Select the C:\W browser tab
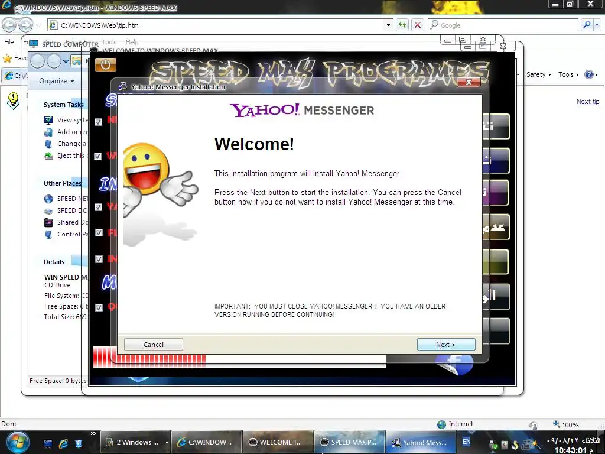 coord(15,76)
